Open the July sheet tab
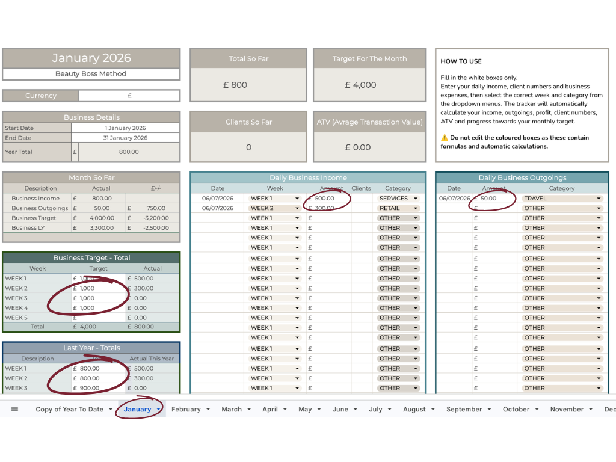 pyautogui.click(x=375, y=409)
